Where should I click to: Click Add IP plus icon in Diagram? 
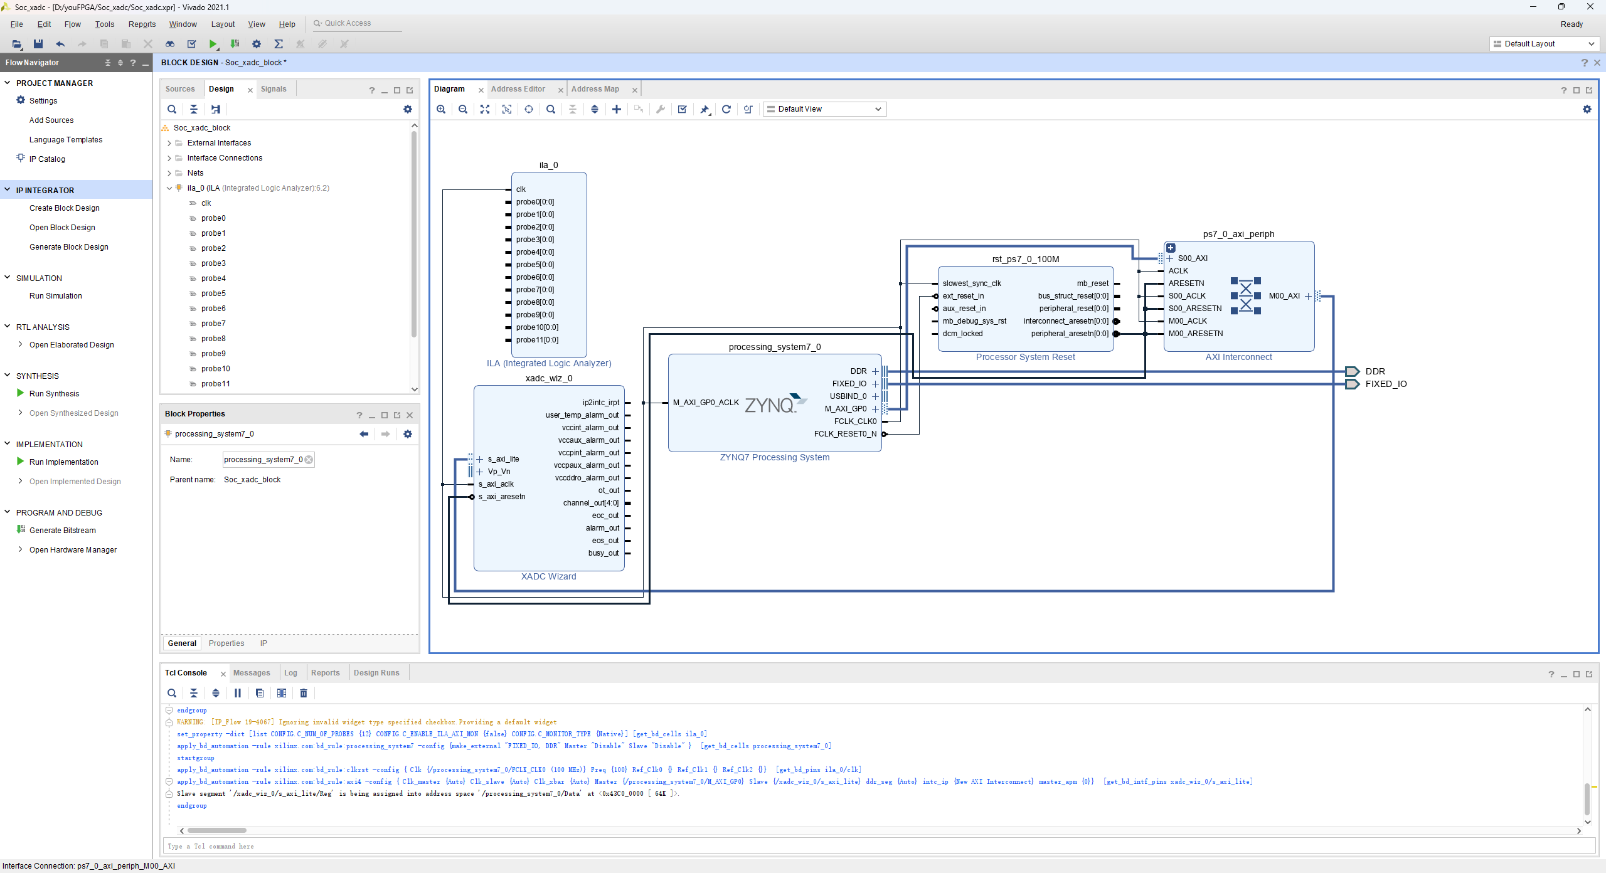point(617,109)
